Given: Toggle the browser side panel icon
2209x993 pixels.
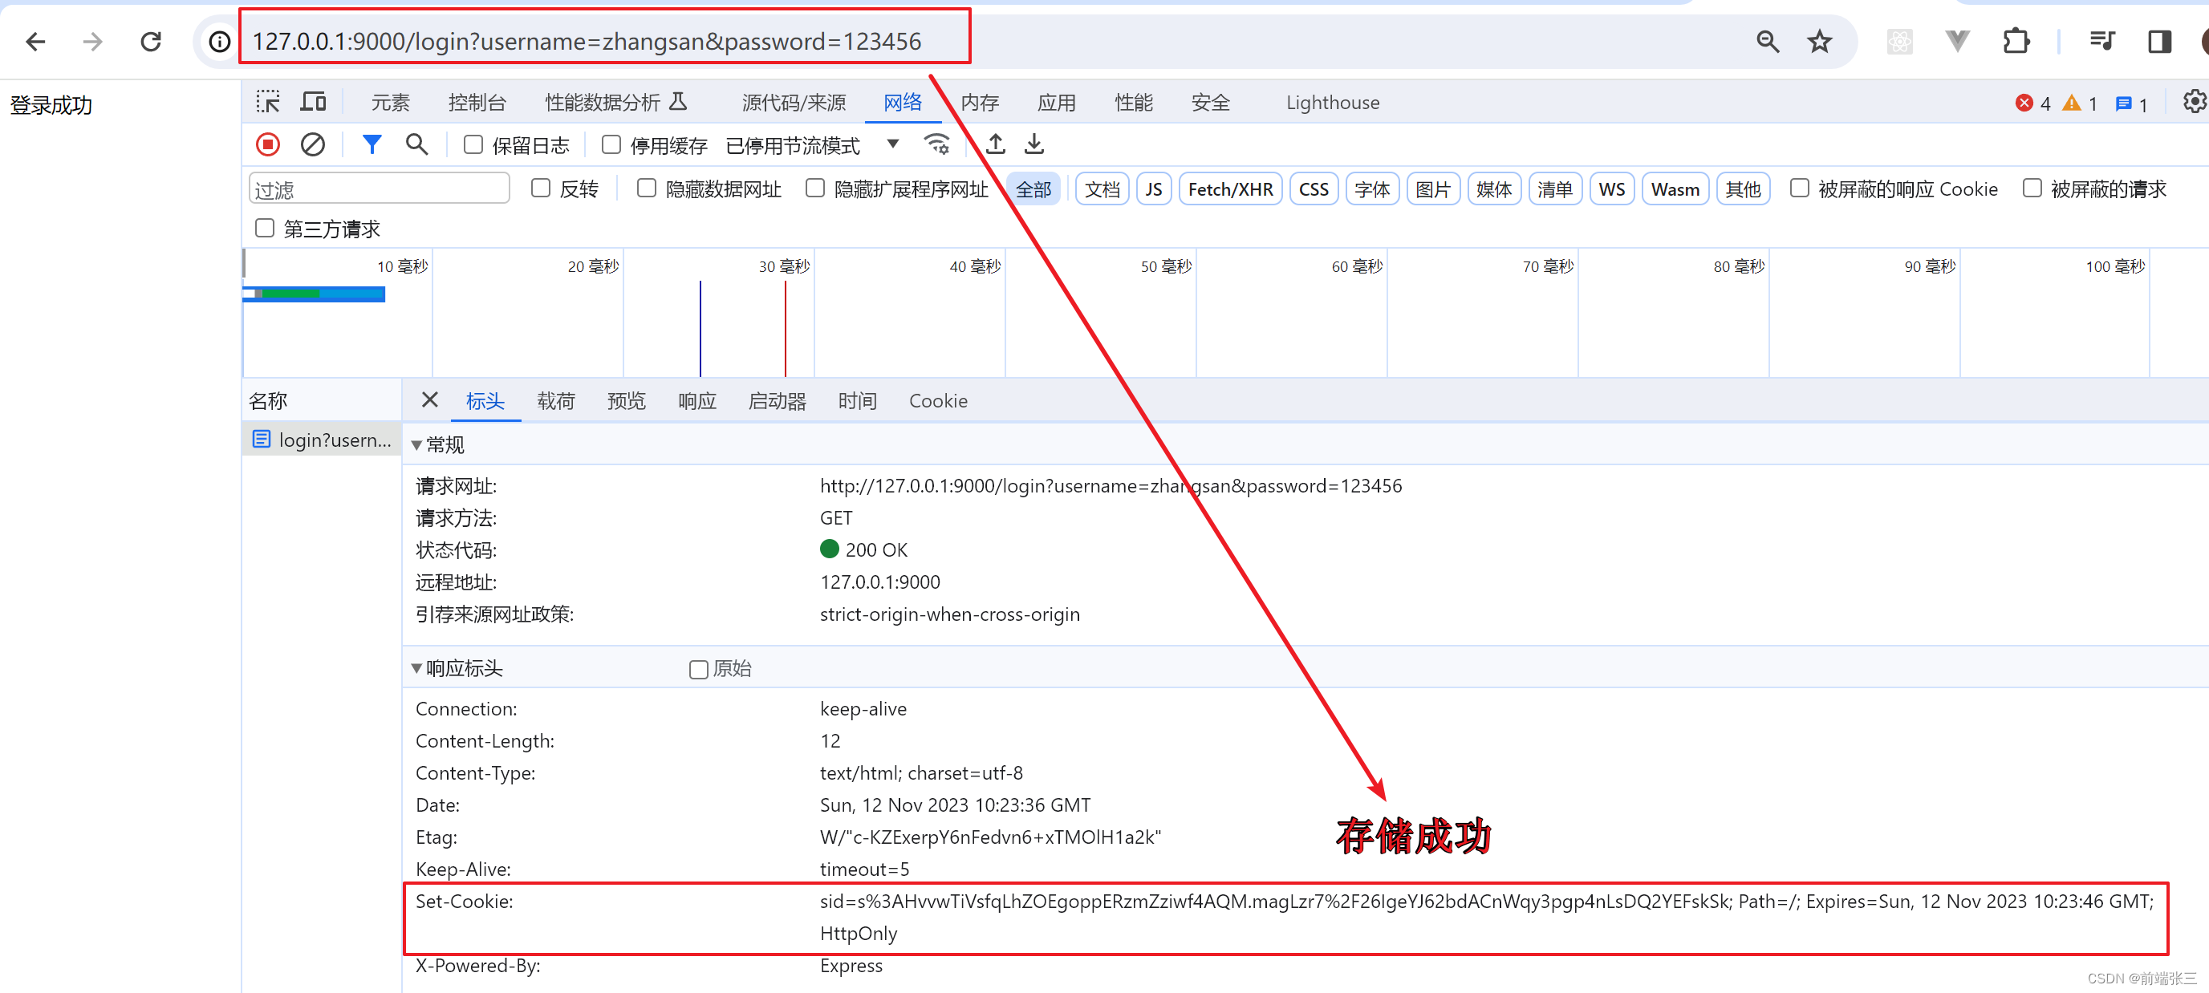Looking at the screenshot, I should tap(2159, 41).
